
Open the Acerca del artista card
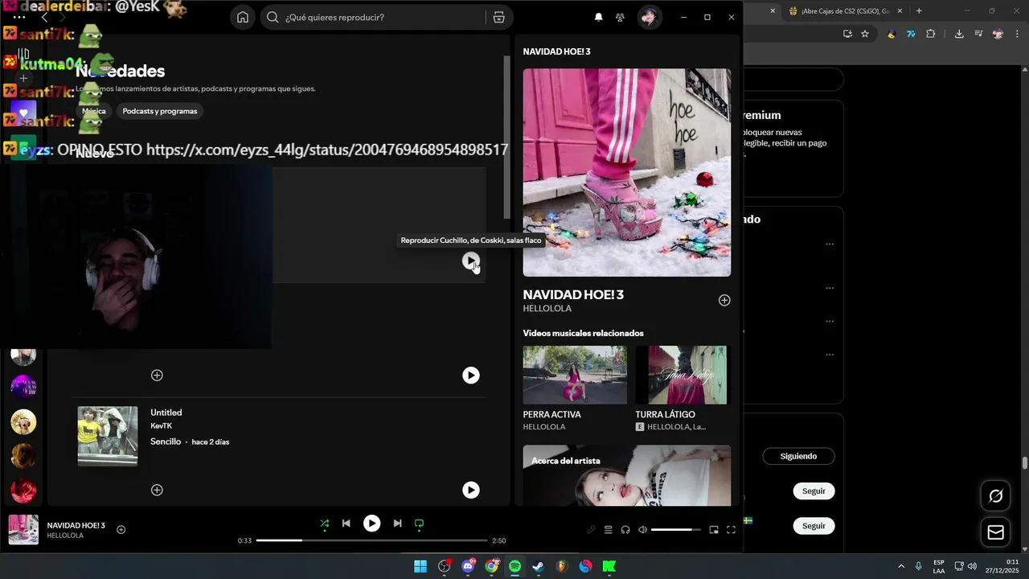coord(627,475)
